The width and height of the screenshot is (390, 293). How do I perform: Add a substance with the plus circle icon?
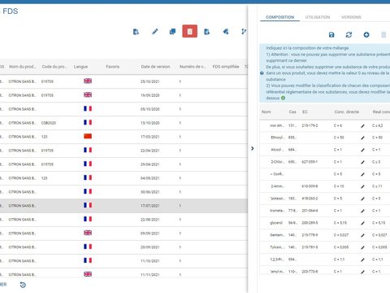[366, 35]
